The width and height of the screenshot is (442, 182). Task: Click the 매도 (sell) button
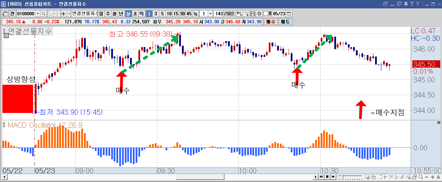285,22
